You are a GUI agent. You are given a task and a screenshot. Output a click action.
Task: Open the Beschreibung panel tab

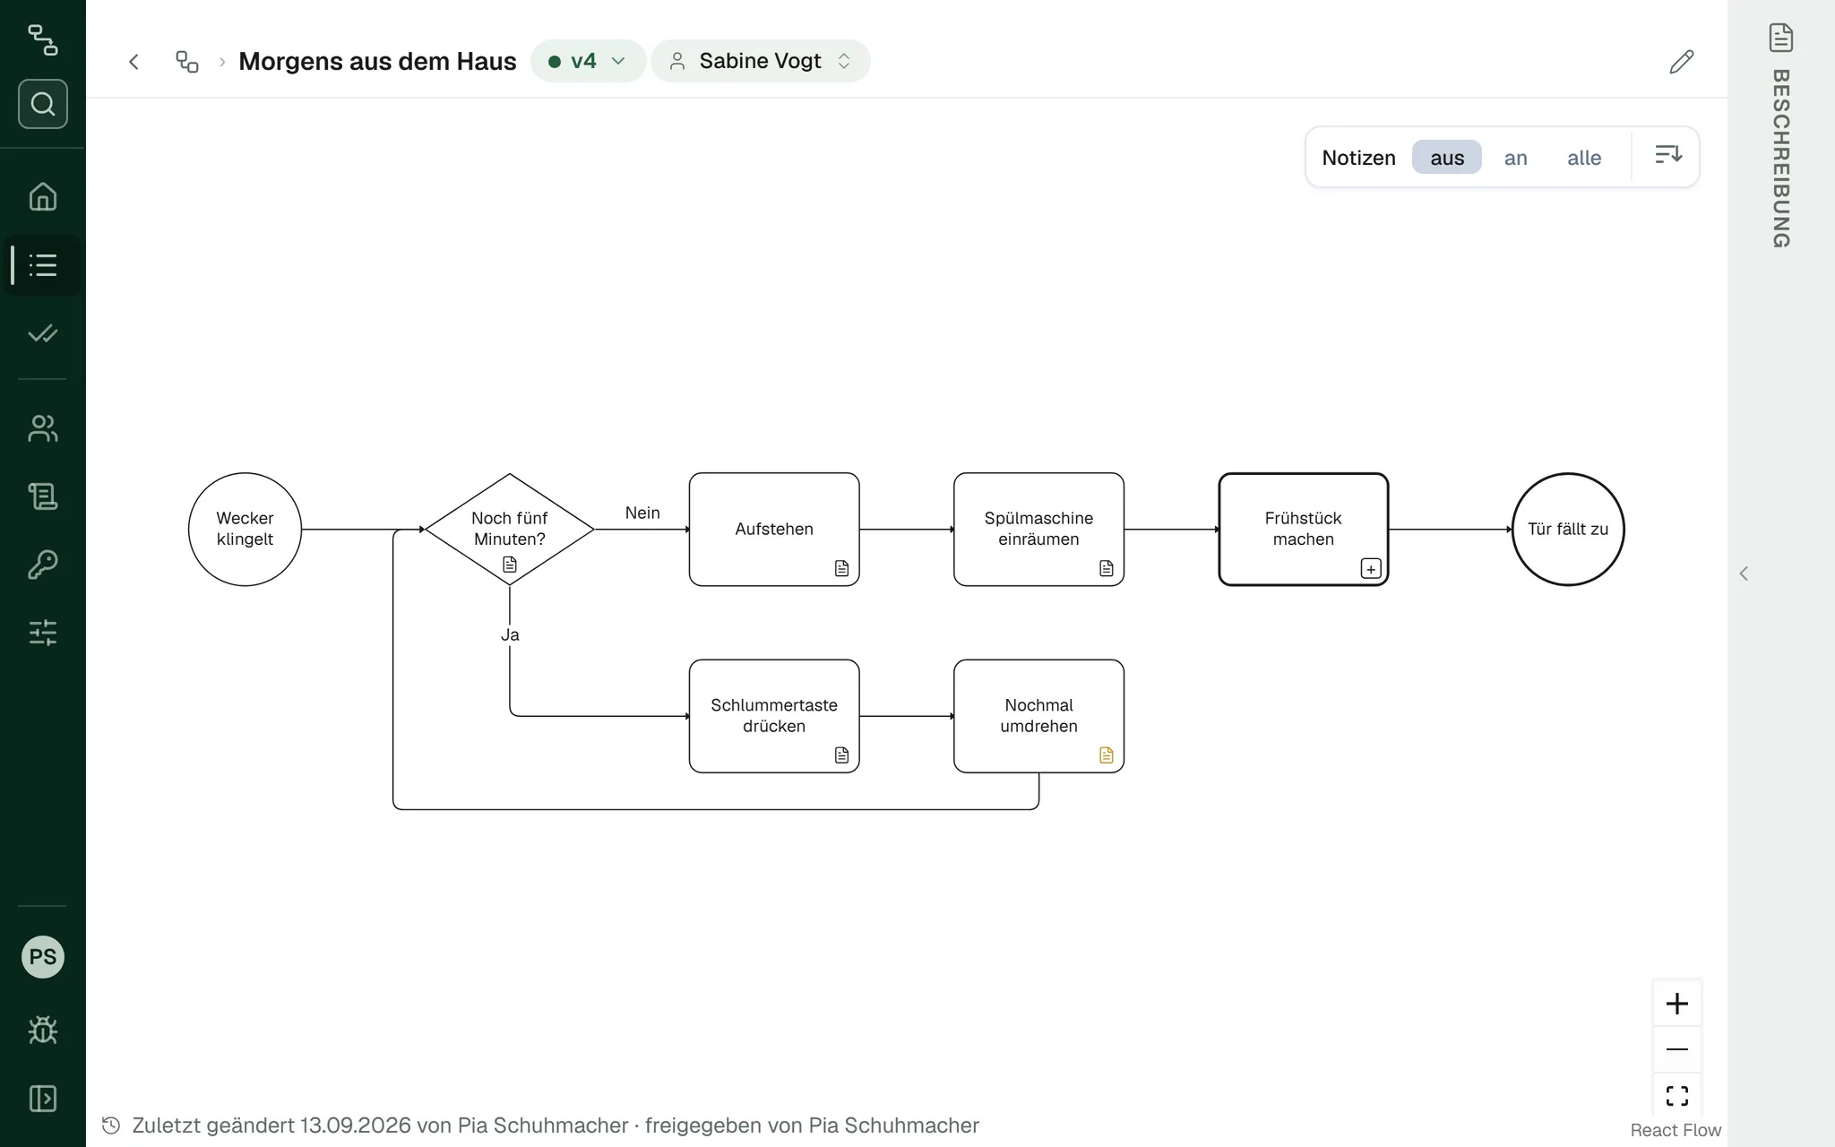pyautogui.click(x=1781, y=135)
